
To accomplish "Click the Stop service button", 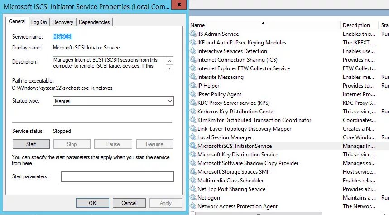I will click(x=72, y=144).
